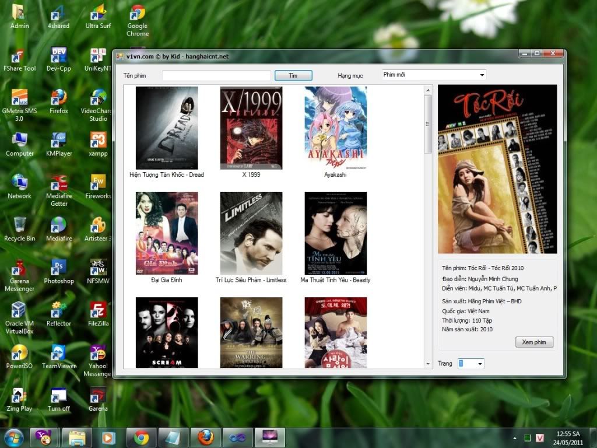This screenshot has height=448, width=597.
Task: Launch Garena Messenger desktop shortcut
Action: [19, 275]
